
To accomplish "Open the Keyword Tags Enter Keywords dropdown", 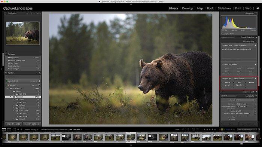I will pyautogui.click(x=244, y=45).
